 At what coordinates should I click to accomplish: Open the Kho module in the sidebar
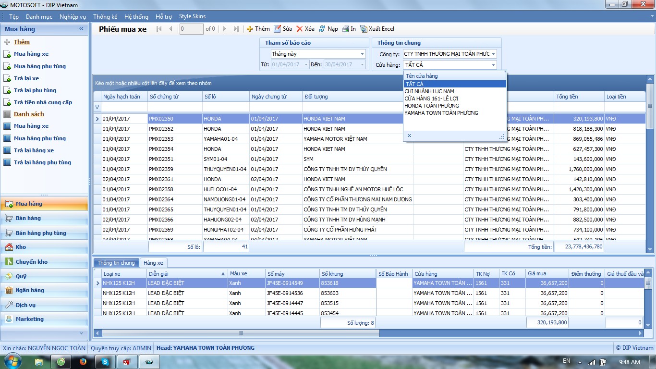(21, 247)
